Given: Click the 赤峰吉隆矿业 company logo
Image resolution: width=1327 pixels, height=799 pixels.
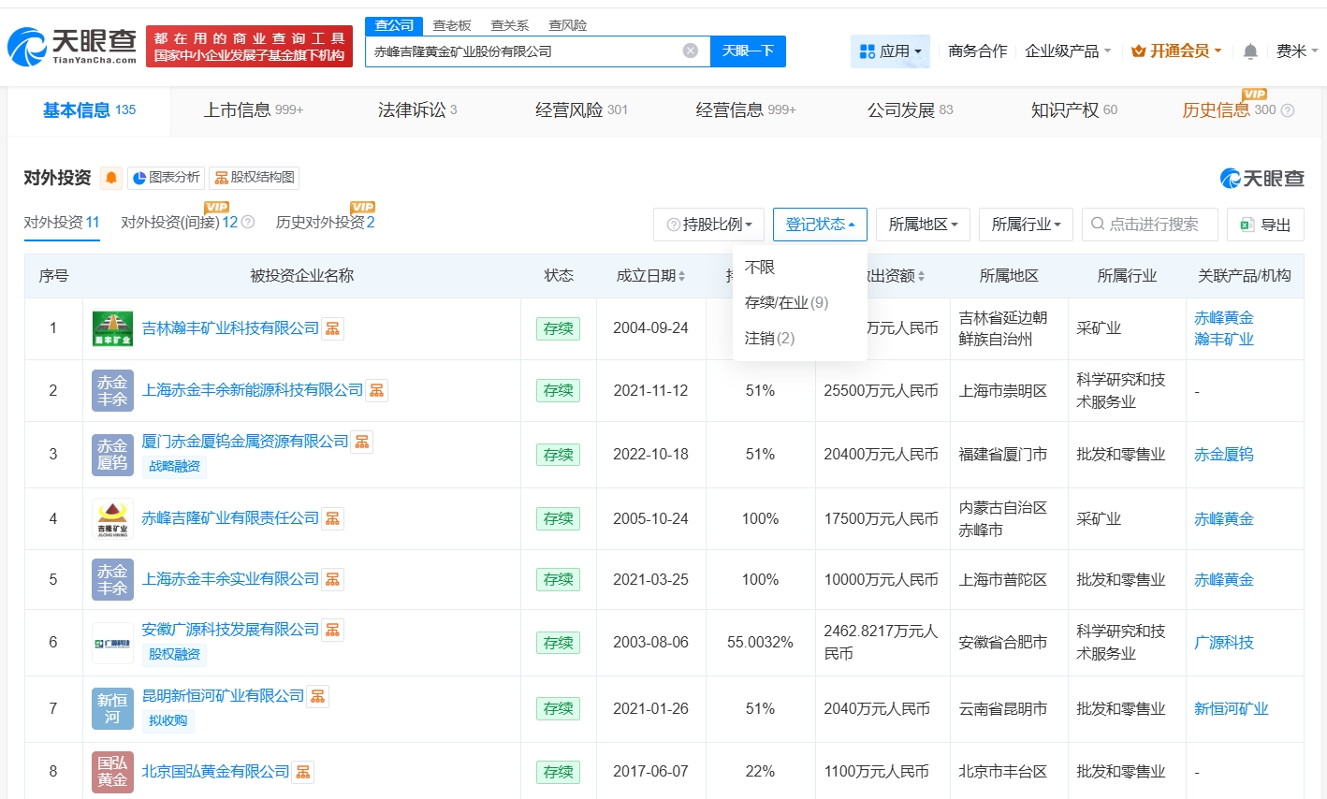Looking at the screenshot, I should (x=112, y=518).
